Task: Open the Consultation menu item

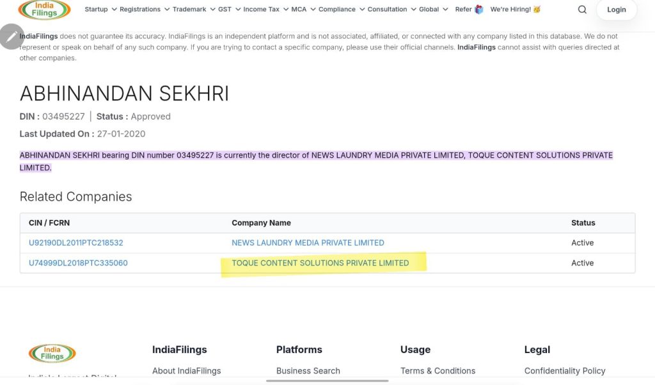Action: pyautogui.click(x=387, y=9)
